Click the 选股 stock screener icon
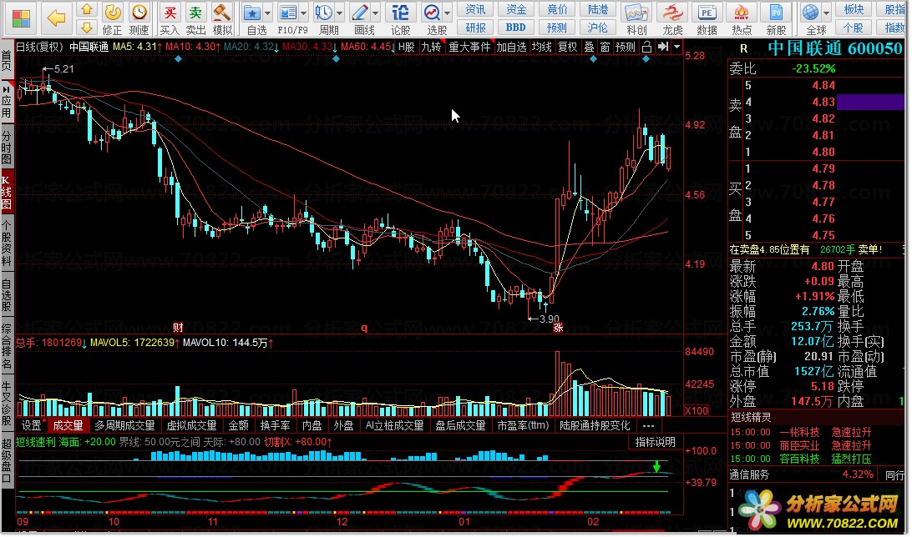This screenshot has height=537, width=912. (x=432, y=13)
